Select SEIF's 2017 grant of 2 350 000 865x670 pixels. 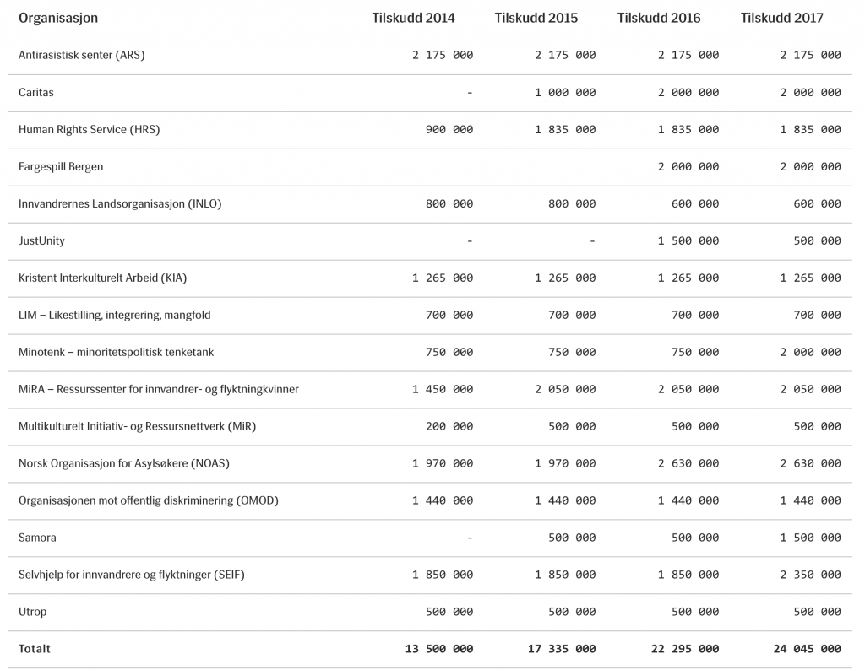tap(810, 575)
